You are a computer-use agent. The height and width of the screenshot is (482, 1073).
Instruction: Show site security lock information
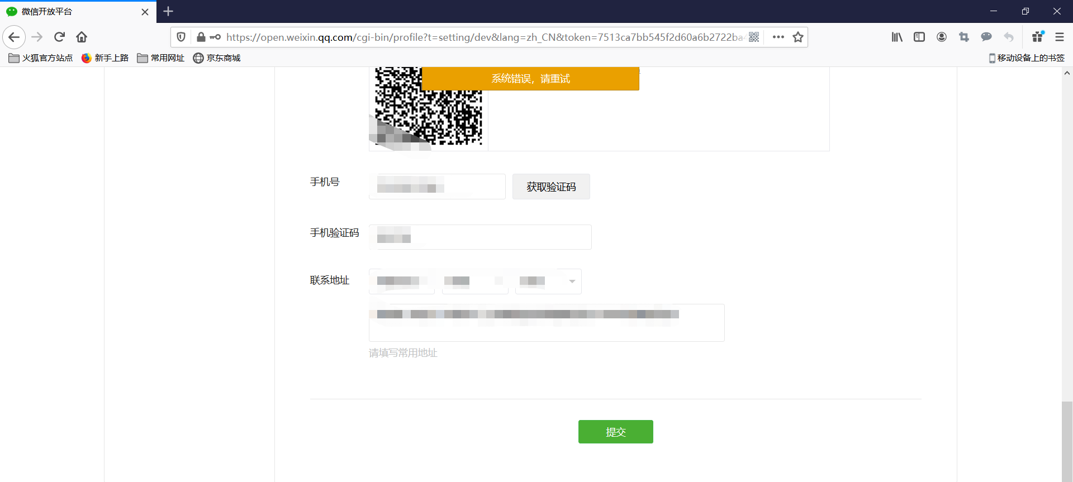(201, 37)
